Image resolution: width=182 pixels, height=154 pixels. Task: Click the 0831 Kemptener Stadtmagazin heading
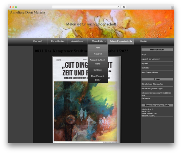pos(82,51)
